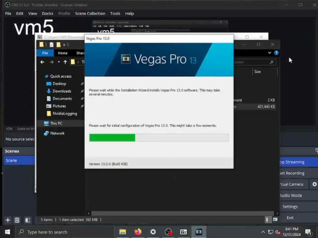
Task: Open Vegas Pro installer taskbar icon
Action: [198, 232]
